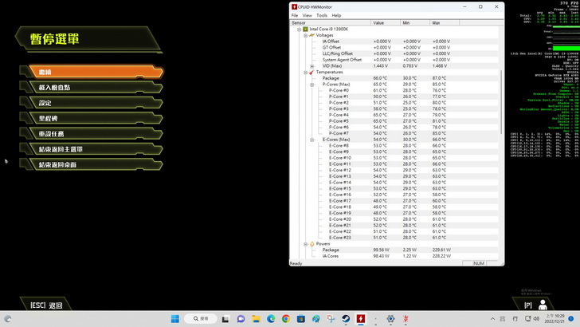Click the HWMonitor taskbar icon
The height and width of the screenshot is (327, 580).
361,318
